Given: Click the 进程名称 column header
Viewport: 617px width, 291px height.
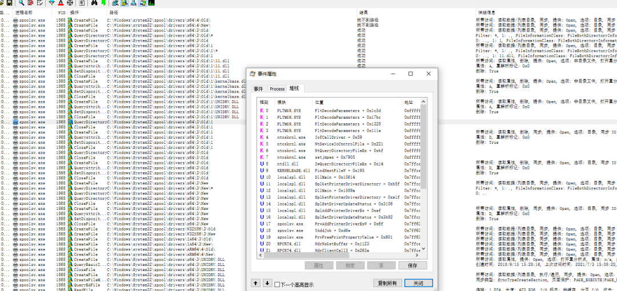Looking at the screenshot, I should click(x=32, y=13).
